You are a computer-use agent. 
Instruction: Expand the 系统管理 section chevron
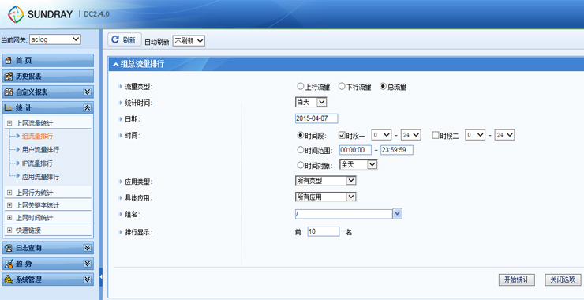88,279
